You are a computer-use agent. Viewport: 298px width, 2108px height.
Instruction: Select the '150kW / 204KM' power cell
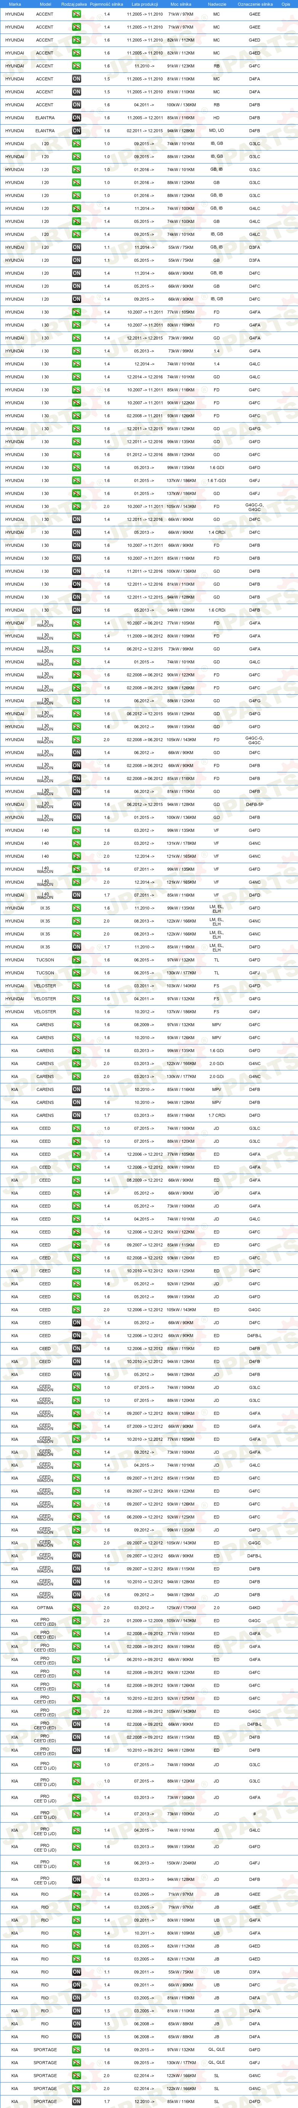[180, 1863]
